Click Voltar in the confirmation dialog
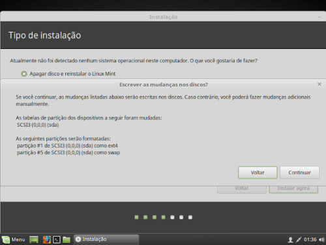The height and width of the screenshot is (245, 326). [x=258, y=172]
